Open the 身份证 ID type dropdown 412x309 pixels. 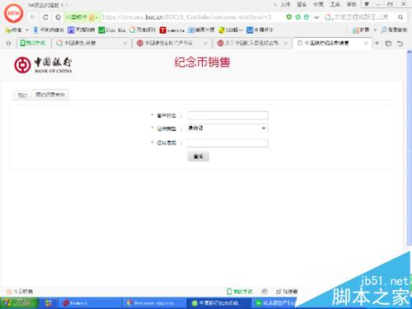coord(227,129)
